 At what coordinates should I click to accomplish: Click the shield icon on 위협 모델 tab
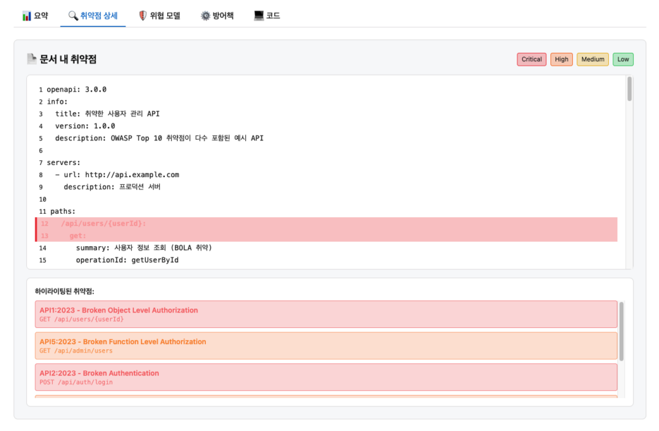[143, 15]
